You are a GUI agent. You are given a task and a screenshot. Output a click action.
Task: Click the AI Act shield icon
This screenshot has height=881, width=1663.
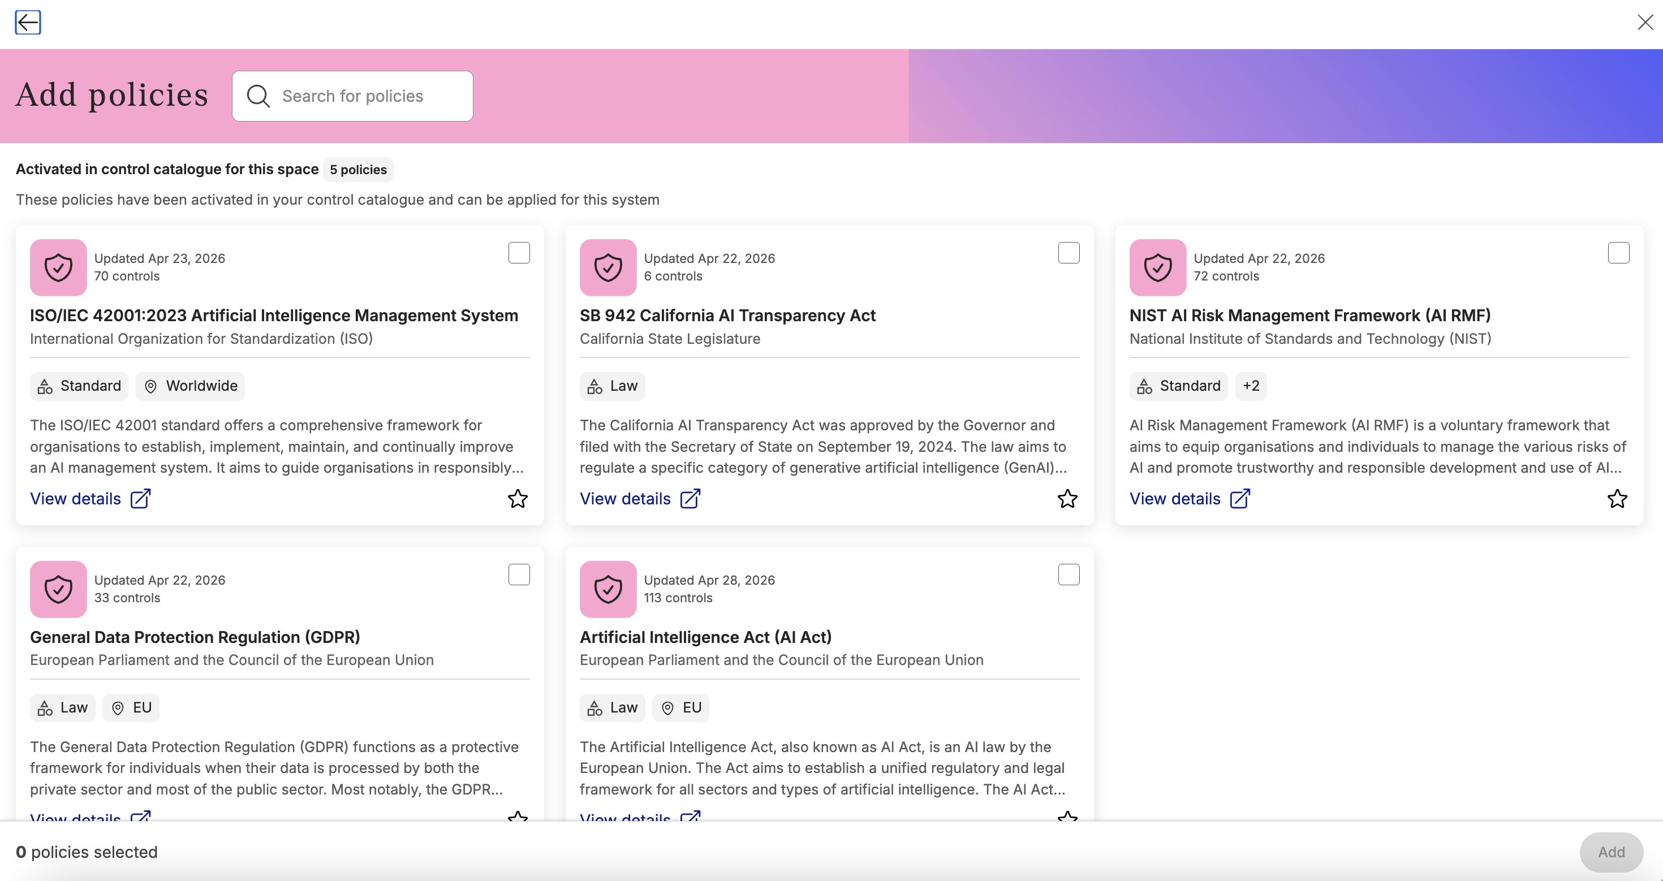pos(608,589)
